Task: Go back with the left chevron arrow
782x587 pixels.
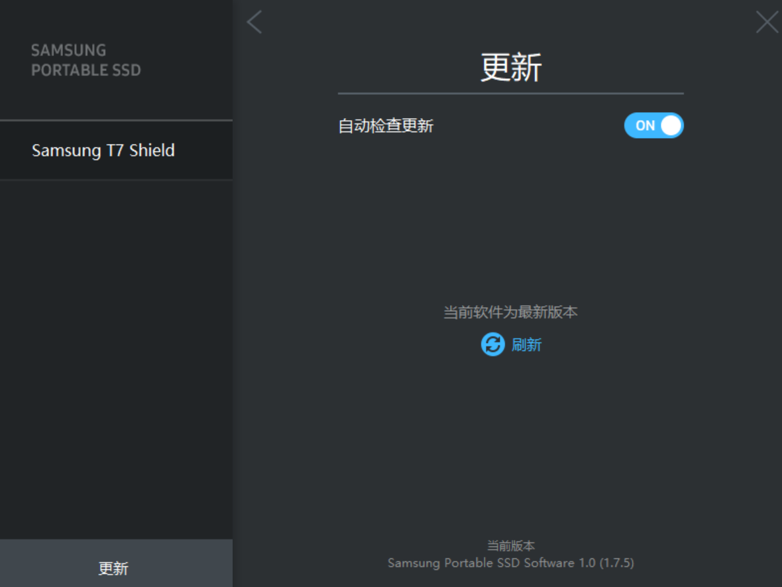Action: tap(254, 22)
